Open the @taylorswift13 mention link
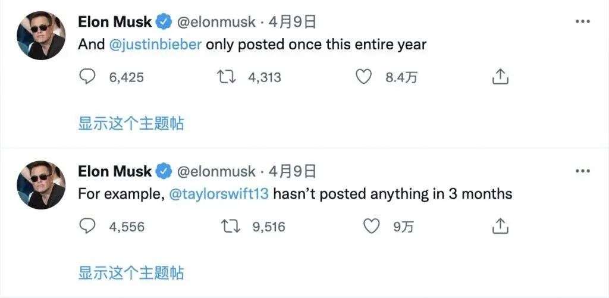Viewport: 609px width, 298px height. click(219, 194)
